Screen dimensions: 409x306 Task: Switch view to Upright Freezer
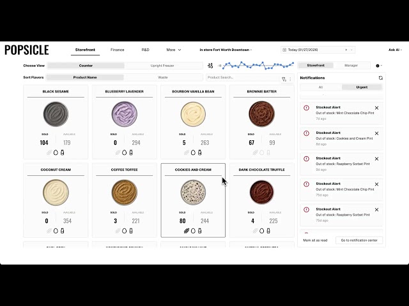[162, 66]
